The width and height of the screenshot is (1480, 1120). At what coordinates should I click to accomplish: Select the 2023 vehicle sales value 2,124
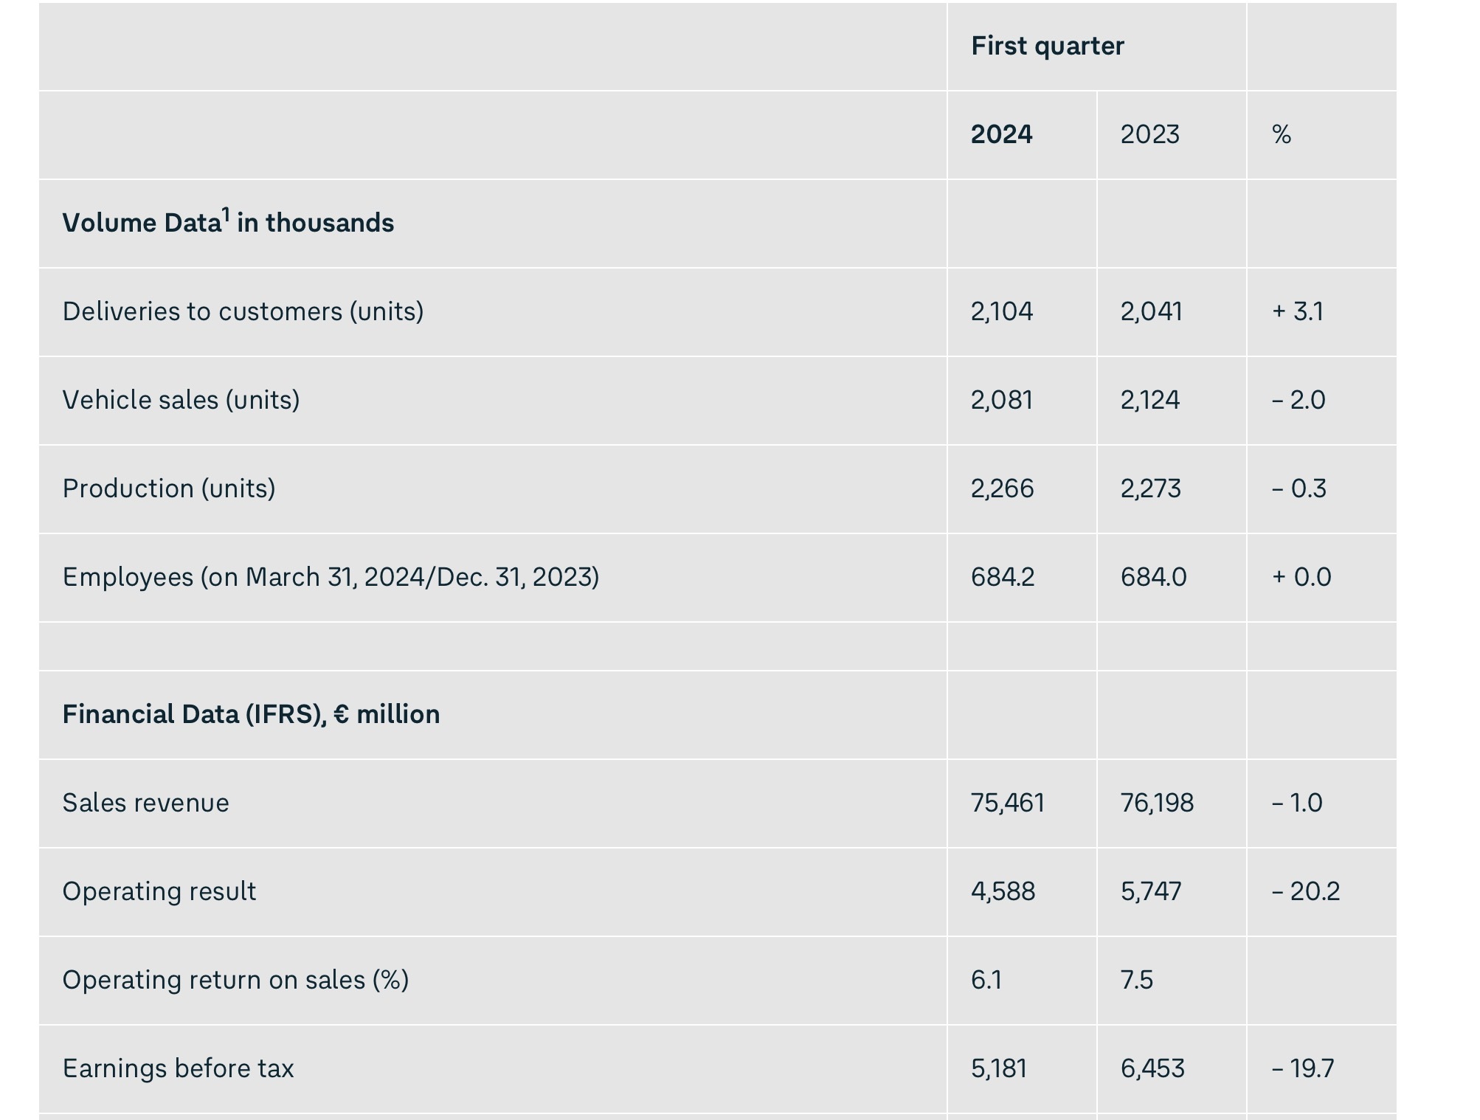[x=1149, y=400]
